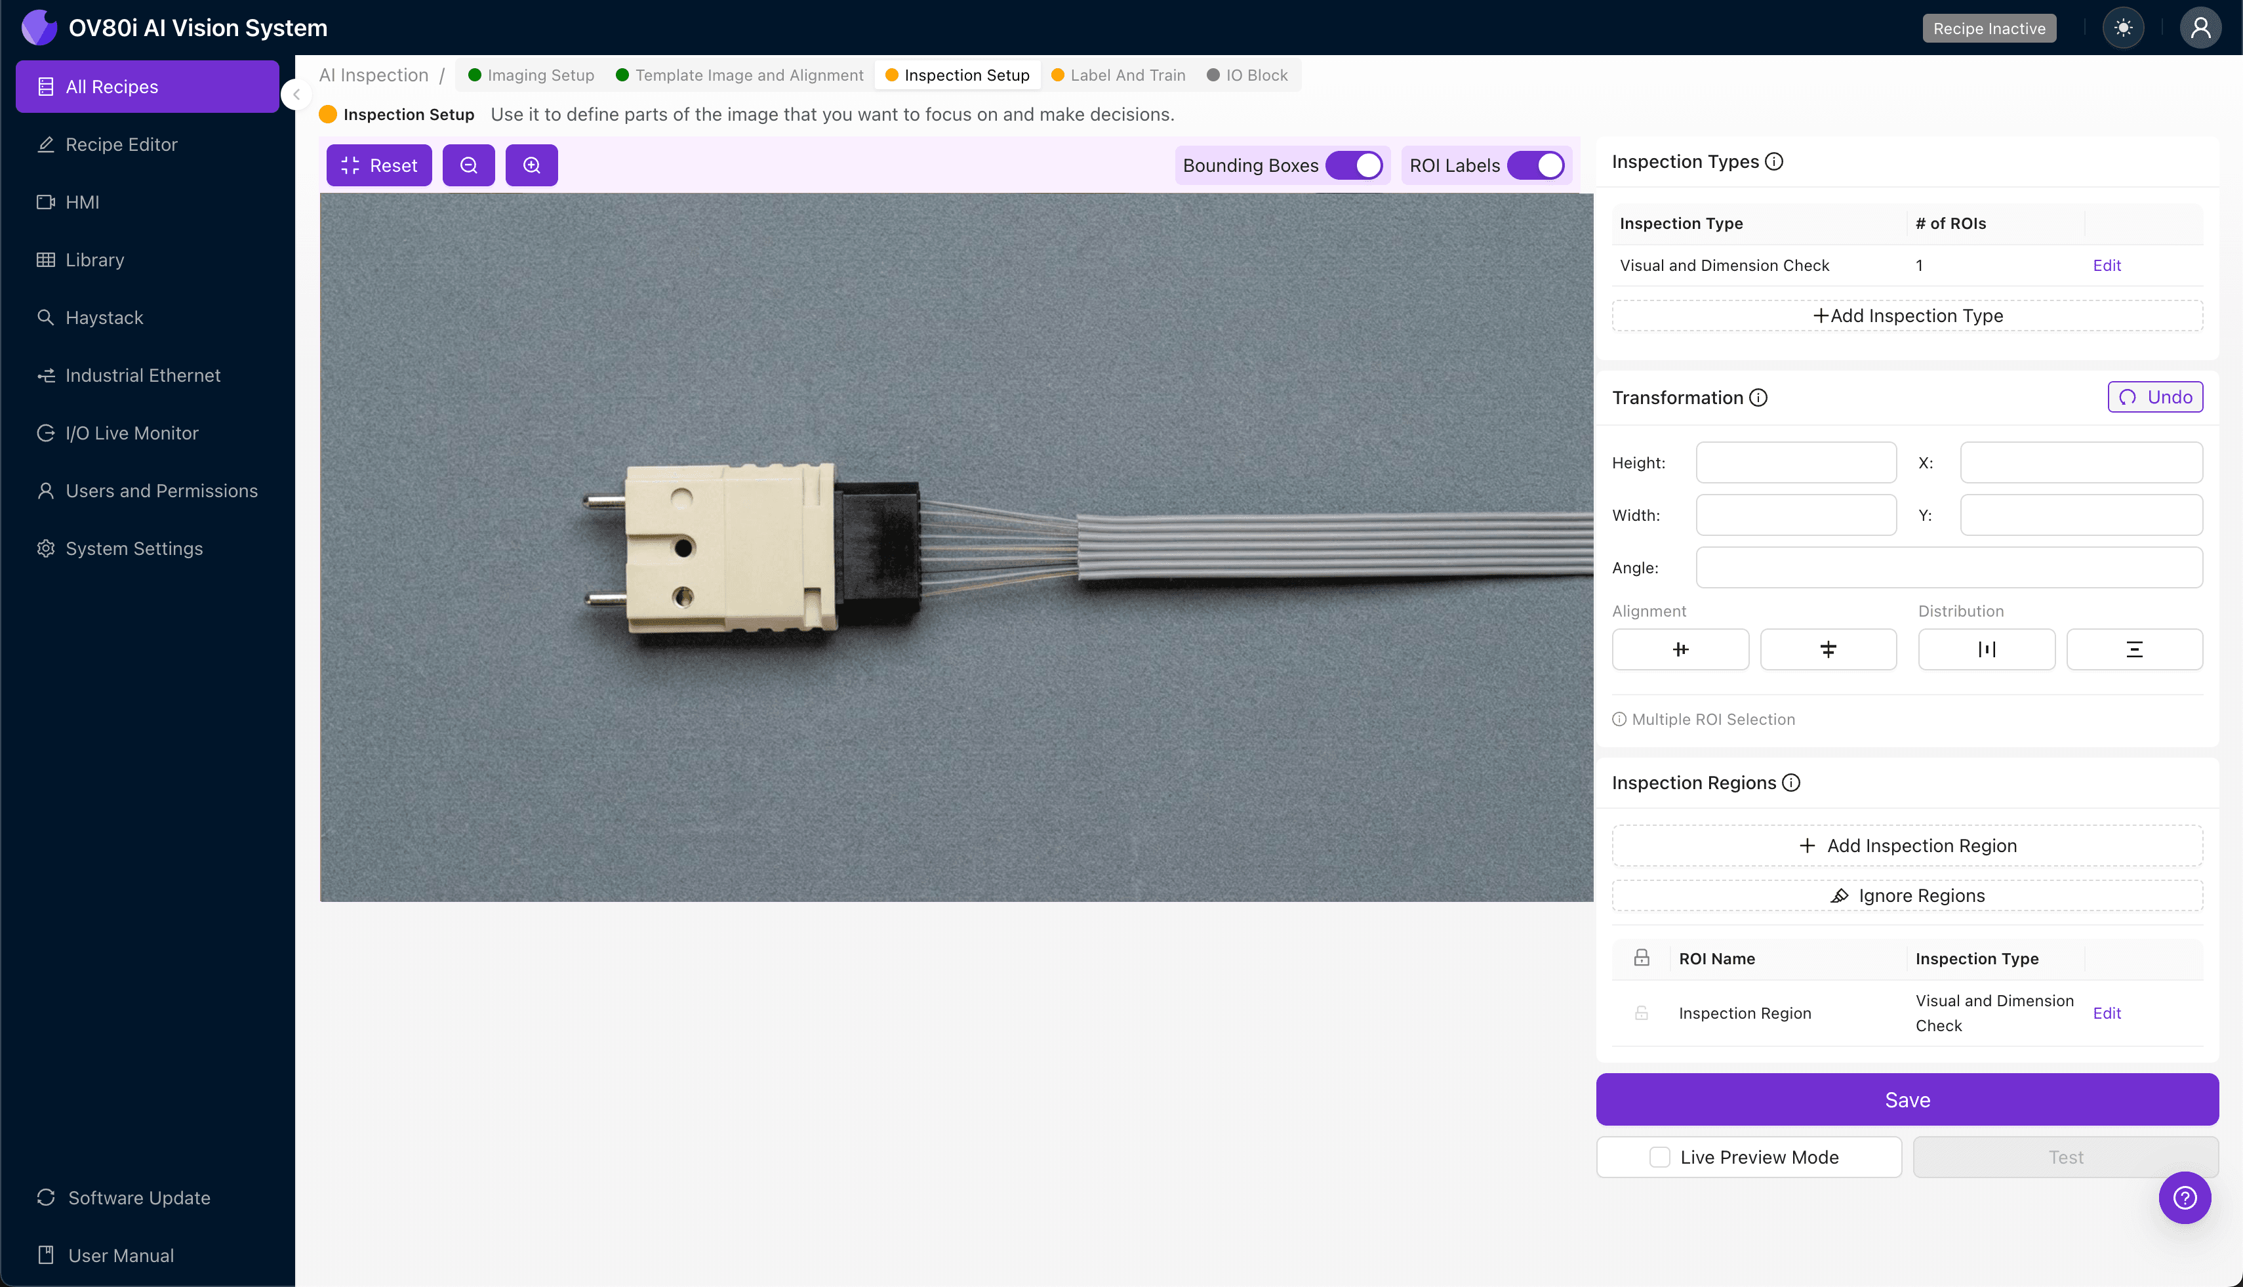Turn off the ROI Labels toggle
The height and width of the screenshot is (1287, 2243).
click(1536, 165)
